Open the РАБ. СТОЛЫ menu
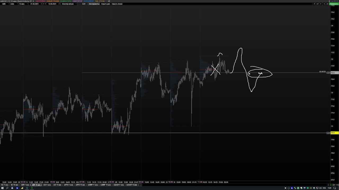The image size is (339, 190). click(x=100, y=1)
